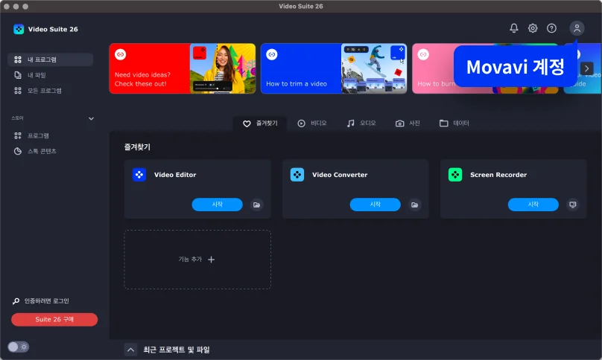The width and height of the screenshot is (602, 360).
Task: Click link icon on the red banner
Action: (x=121, y=54)
